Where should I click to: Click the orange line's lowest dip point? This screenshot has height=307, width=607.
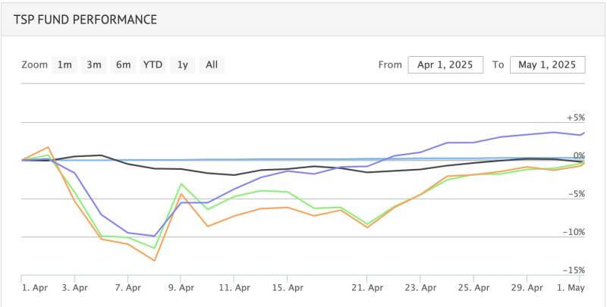pyautogui.click(x=155, y=261)
